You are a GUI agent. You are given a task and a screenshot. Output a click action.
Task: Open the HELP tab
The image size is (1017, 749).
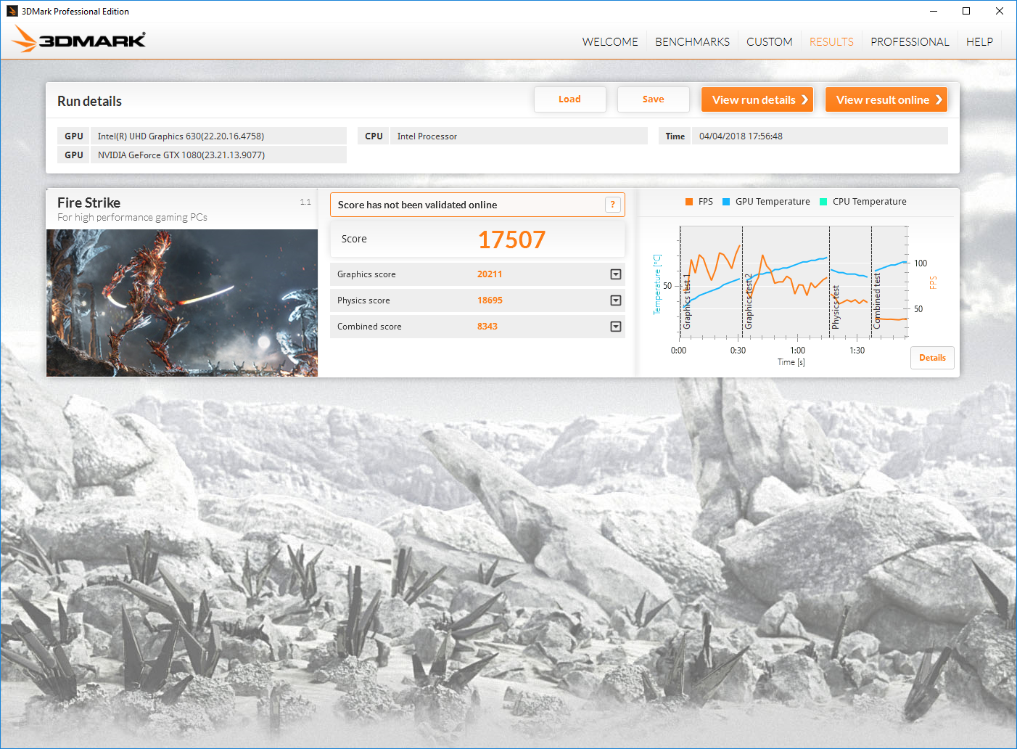(x=979, y=42)
